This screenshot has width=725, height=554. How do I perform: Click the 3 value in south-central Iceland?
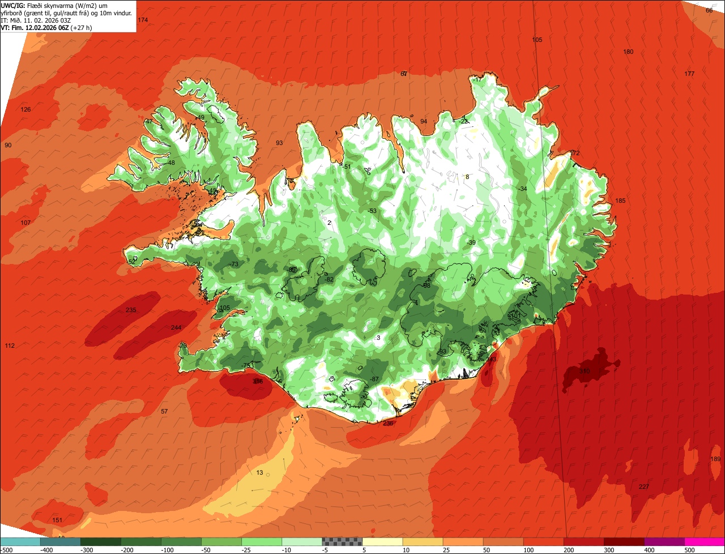[x=378, y=338]
